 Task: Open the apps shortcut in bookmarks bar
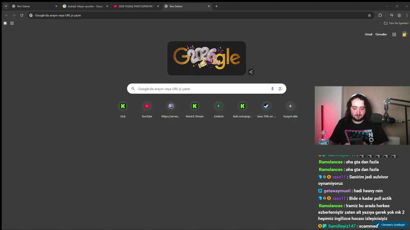tap(5, 23)
